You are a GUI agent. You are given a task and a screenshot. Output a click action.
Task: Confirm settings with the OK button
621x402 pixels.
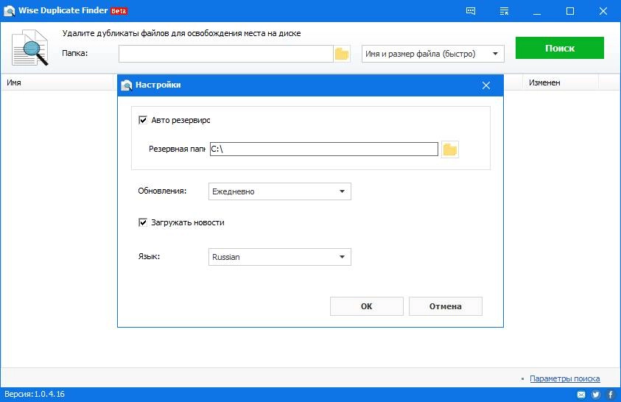click(x=367, y=306)
